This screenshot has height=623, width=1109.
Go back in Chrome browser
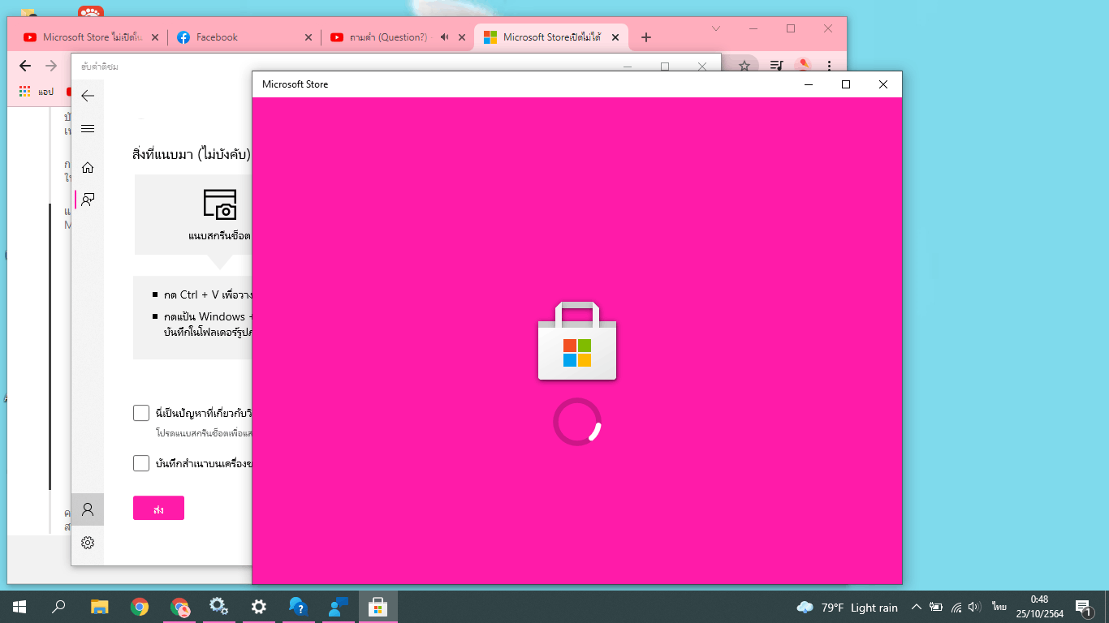(25, 66)
